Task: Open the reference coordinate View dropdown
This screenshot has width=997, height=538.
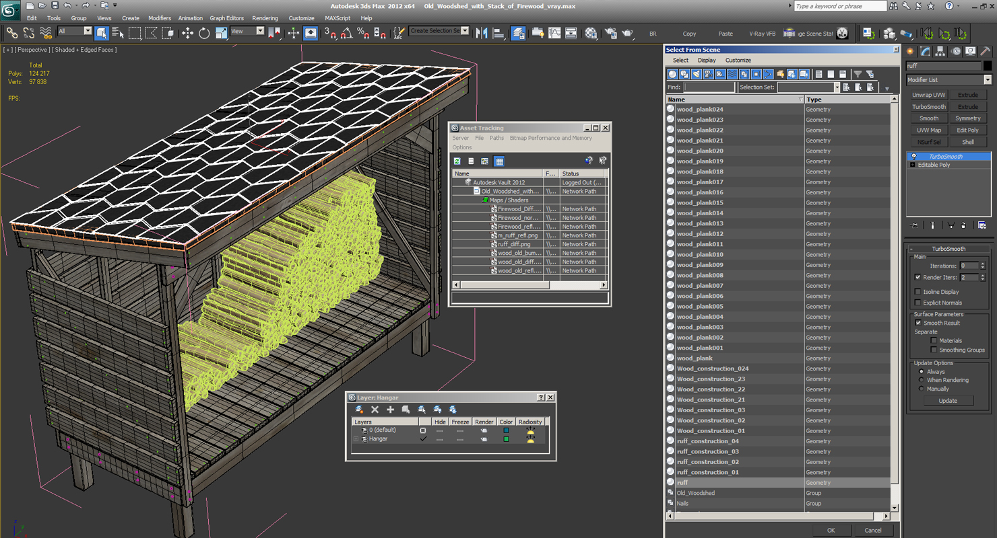Action: pyautogui.click(x=247, y=31)
